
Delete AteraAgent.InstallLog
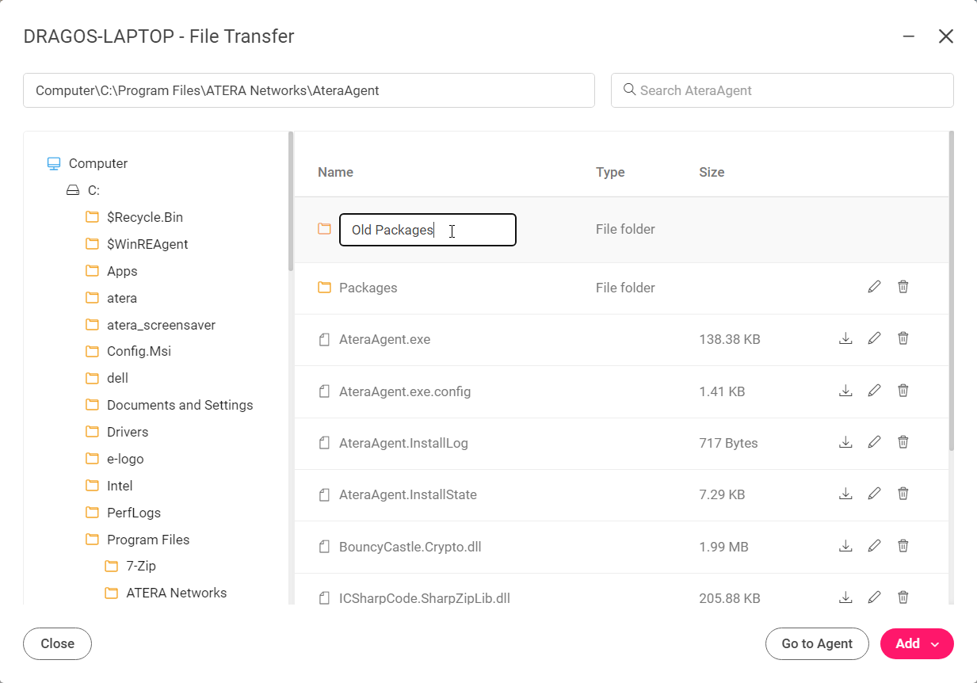click(x=903, y=442)
